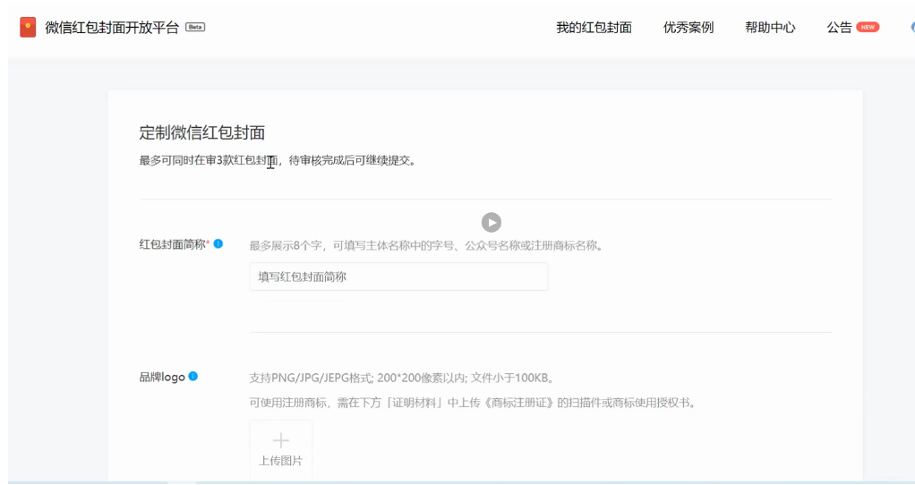Open the user avatar at top right
The width and height of the screenshot is (915, 485).
(x=911, y=28)
